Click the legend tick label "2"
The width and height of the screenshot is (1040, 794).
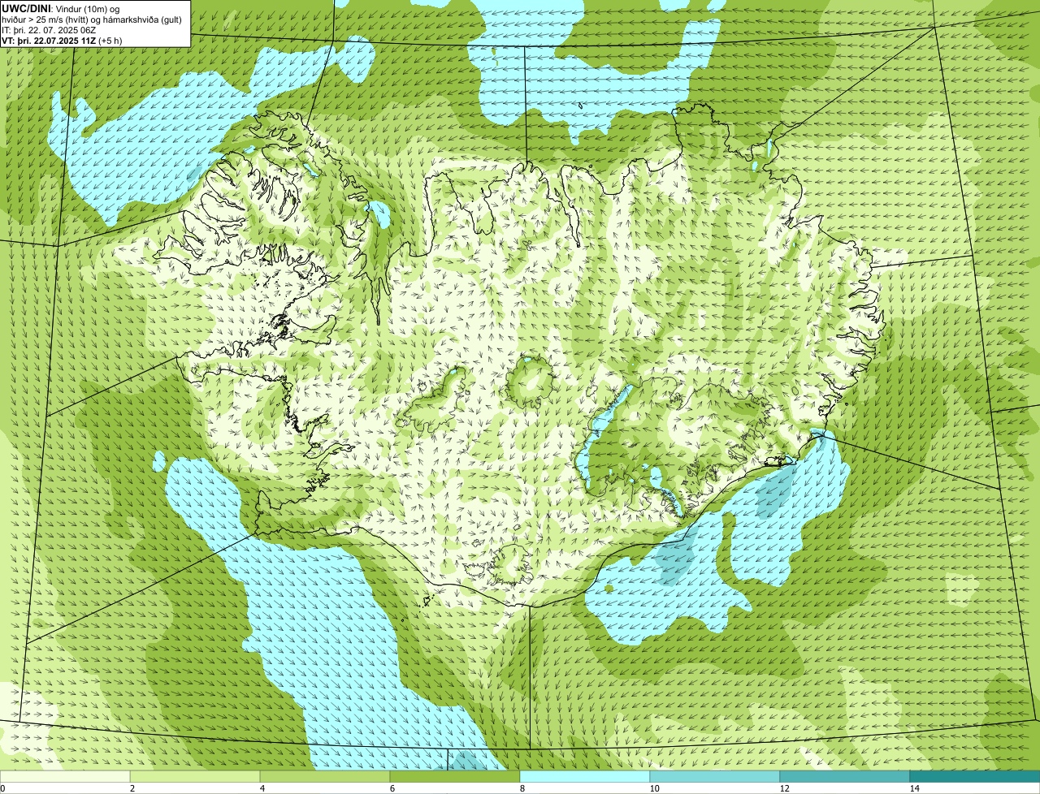132,788
